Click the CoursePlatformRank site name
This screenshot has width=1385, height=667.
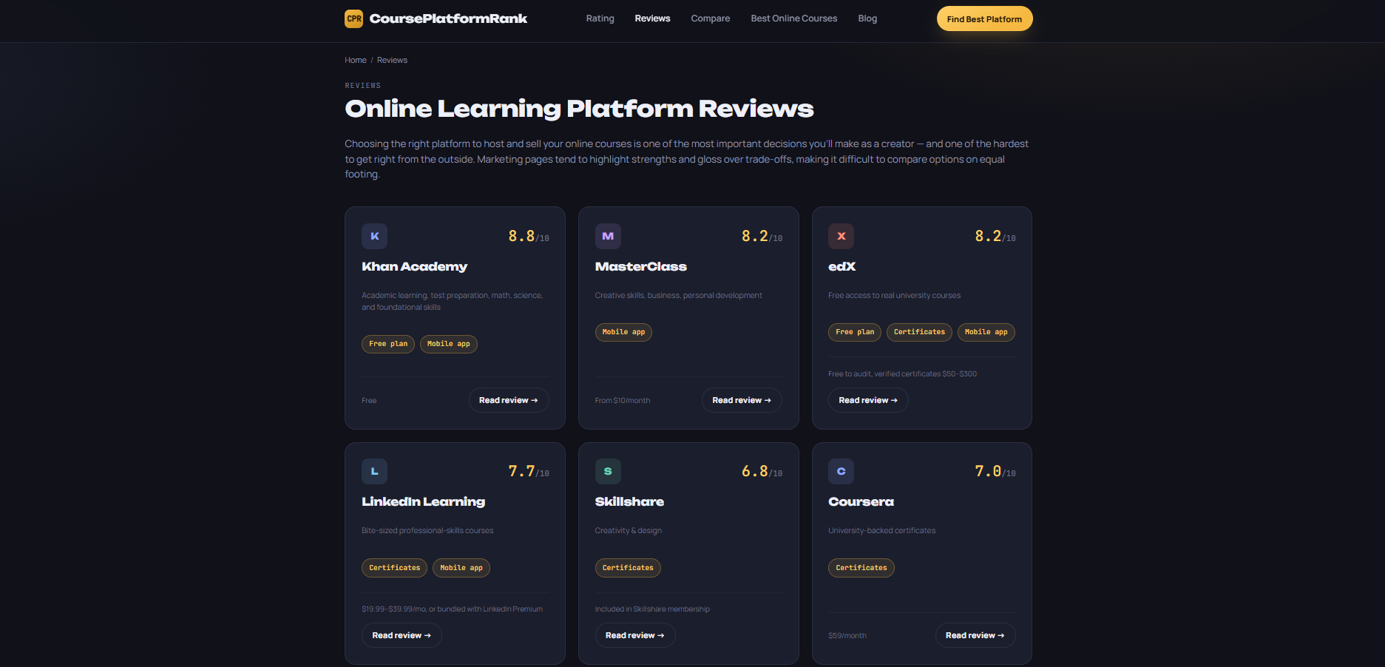448,18
